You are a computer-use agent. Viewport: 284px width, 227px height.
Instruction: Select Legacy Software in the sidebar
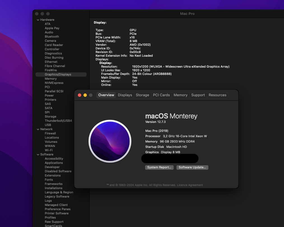pos(57,196)
